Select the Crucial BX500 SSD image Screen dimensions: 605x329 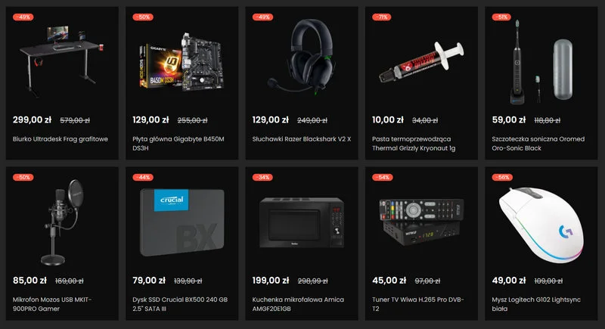click(181, 222)
